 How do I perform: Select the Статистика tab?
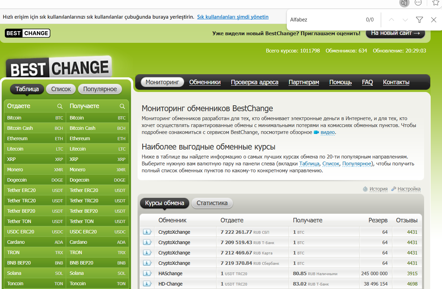click(x=212, y=203)
